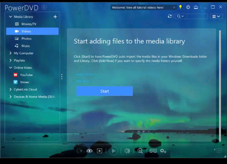Open the tutorial lightbulb tips icon

coord(180,7)
